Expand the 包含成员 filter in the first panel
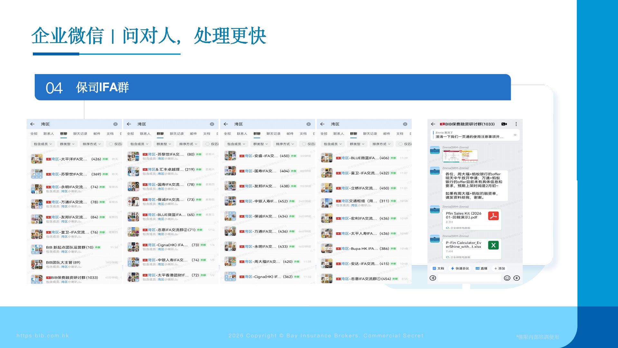 [43, 144]
